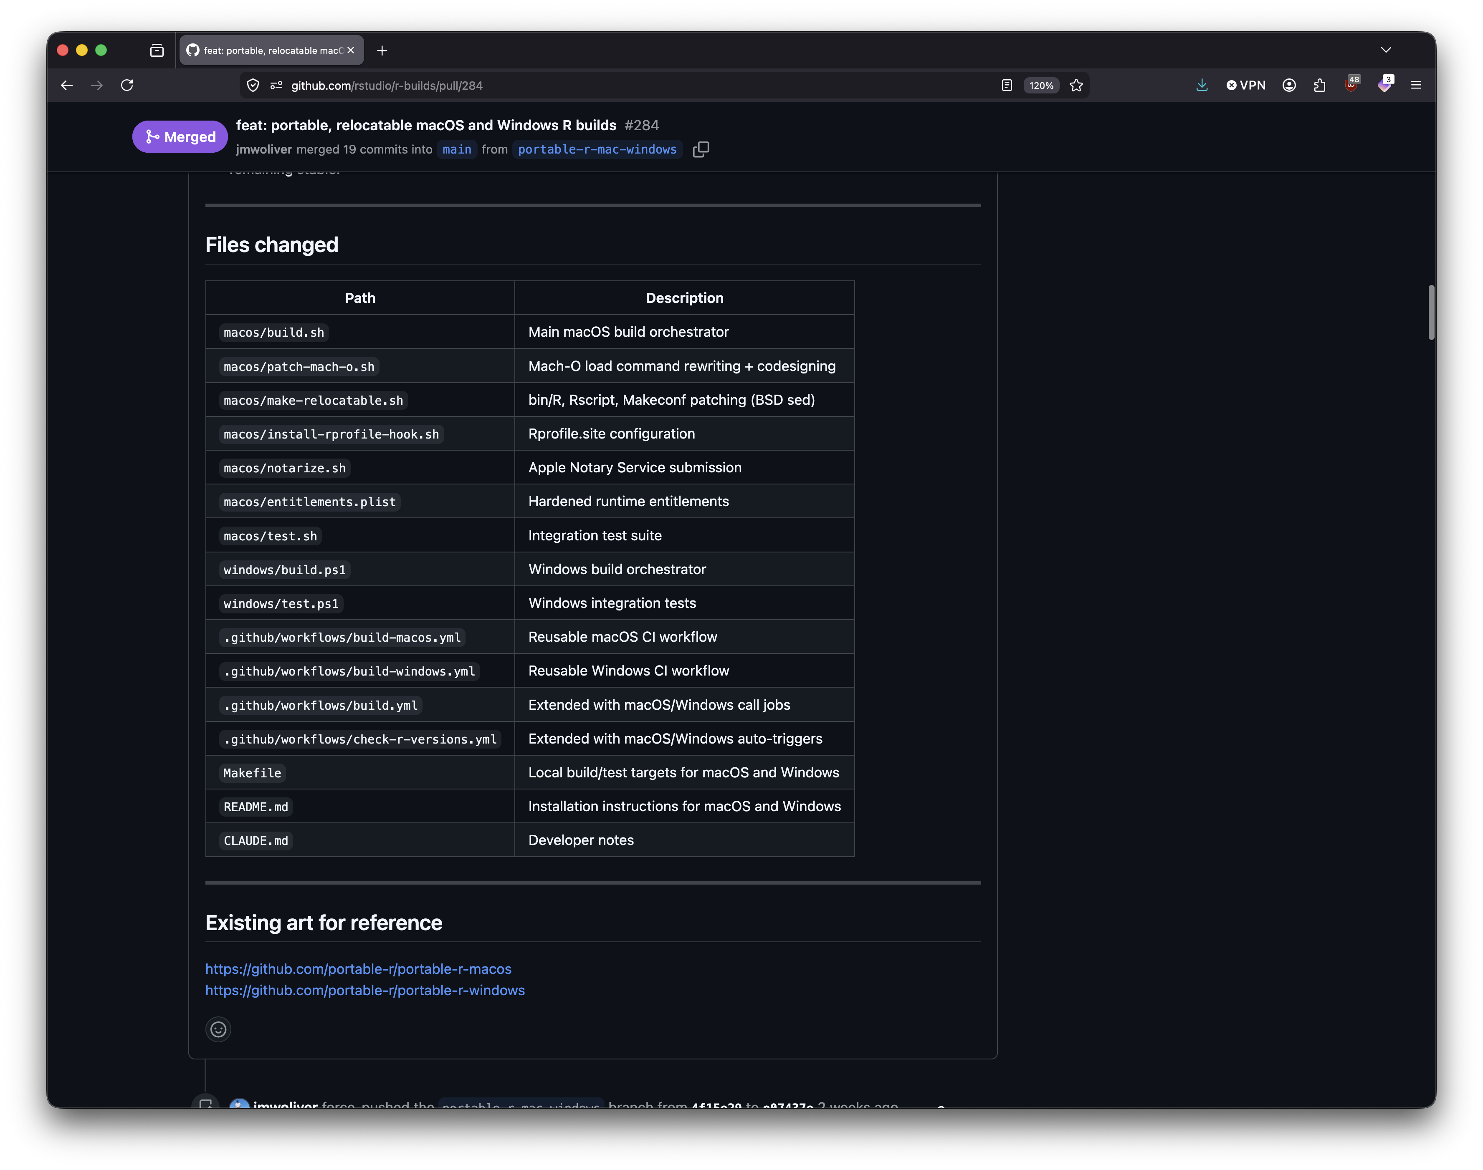This screenshot has height=1170, width=1483.
Task: Copy the branch name with the copy icon
Action: [x=701, y=149]
